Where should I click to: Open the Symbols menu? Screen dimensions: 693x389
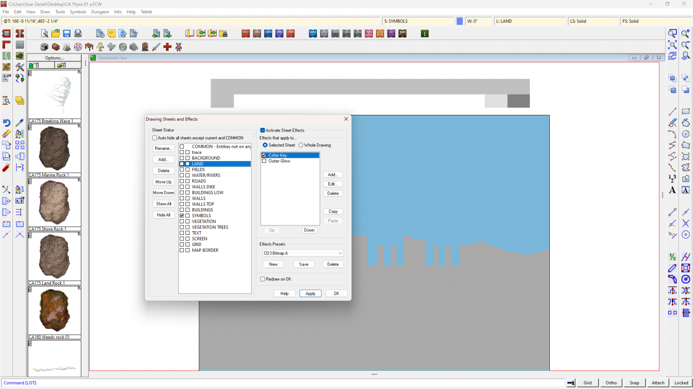pyautogui.click(x=78, y=12)
